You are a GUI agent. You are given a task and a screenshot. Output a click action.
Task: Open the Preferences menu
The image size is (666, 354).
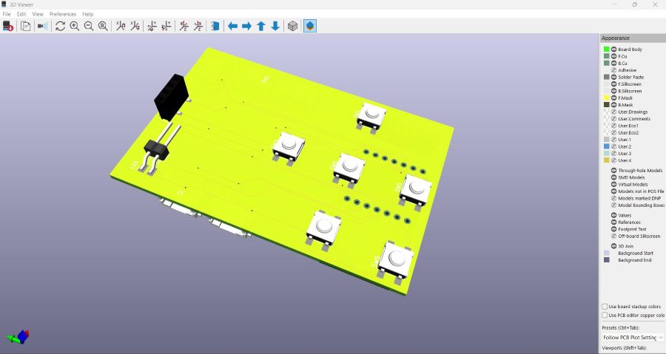click(x=62, y=14)
